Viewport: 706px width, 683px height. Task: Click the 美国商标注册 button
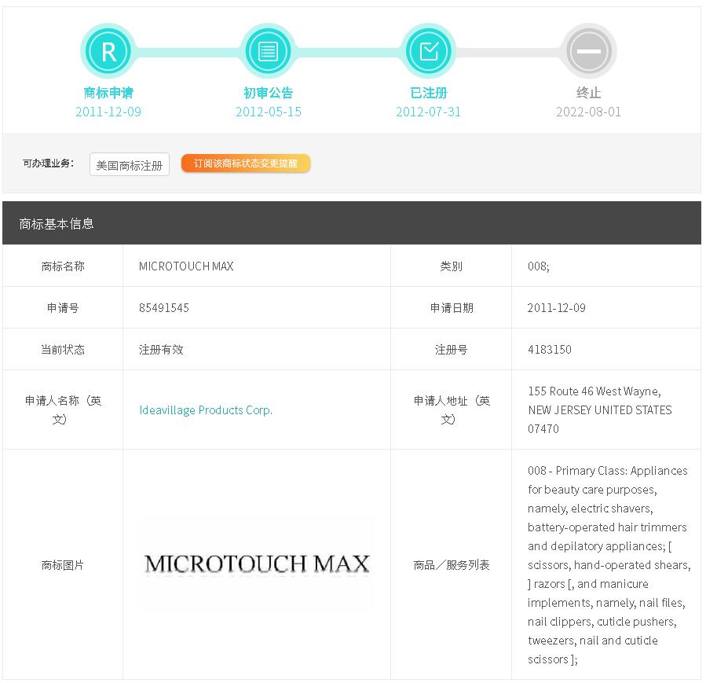coord(130,164)
